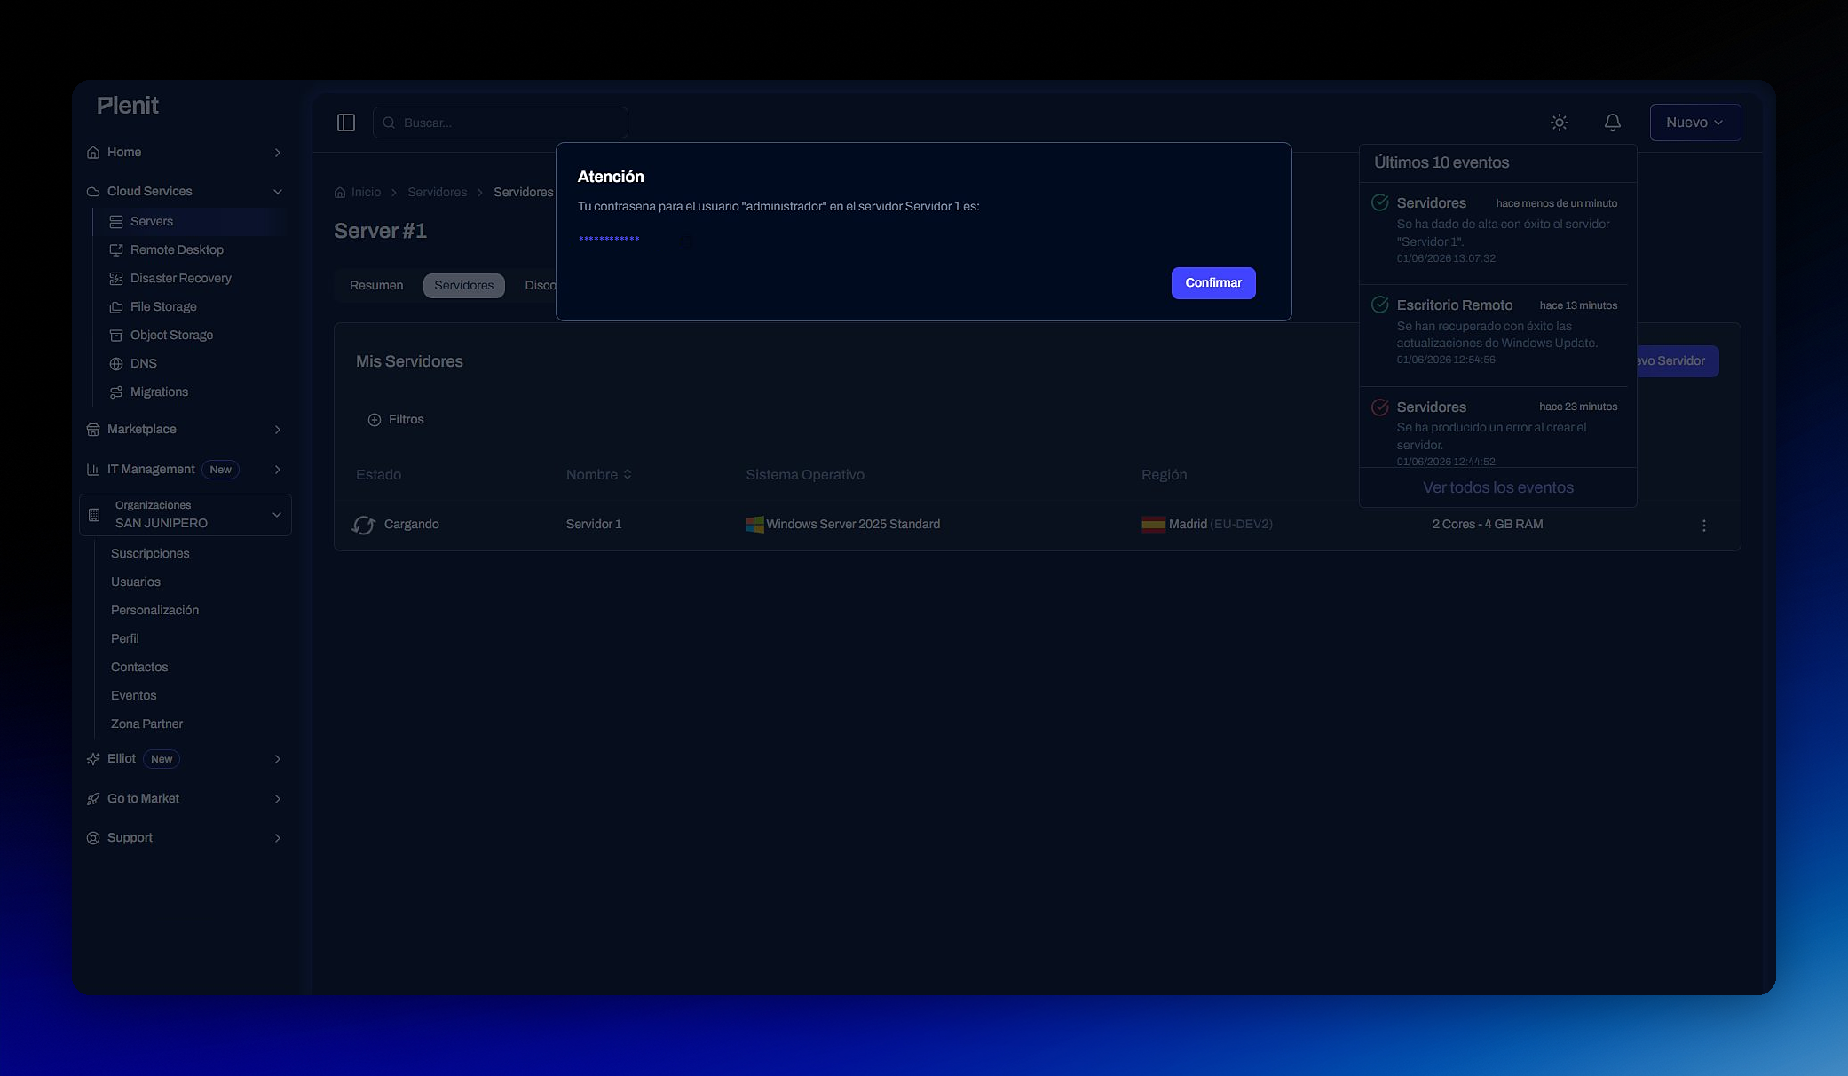Screen dimensions: 1848x1076
Task: Click the Cargando refresh status icon
Action: coord(363,525)
